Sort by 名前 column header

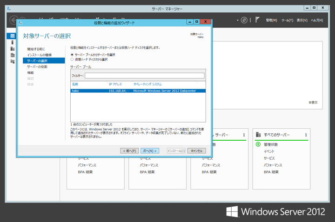click(x=75, y=84)
